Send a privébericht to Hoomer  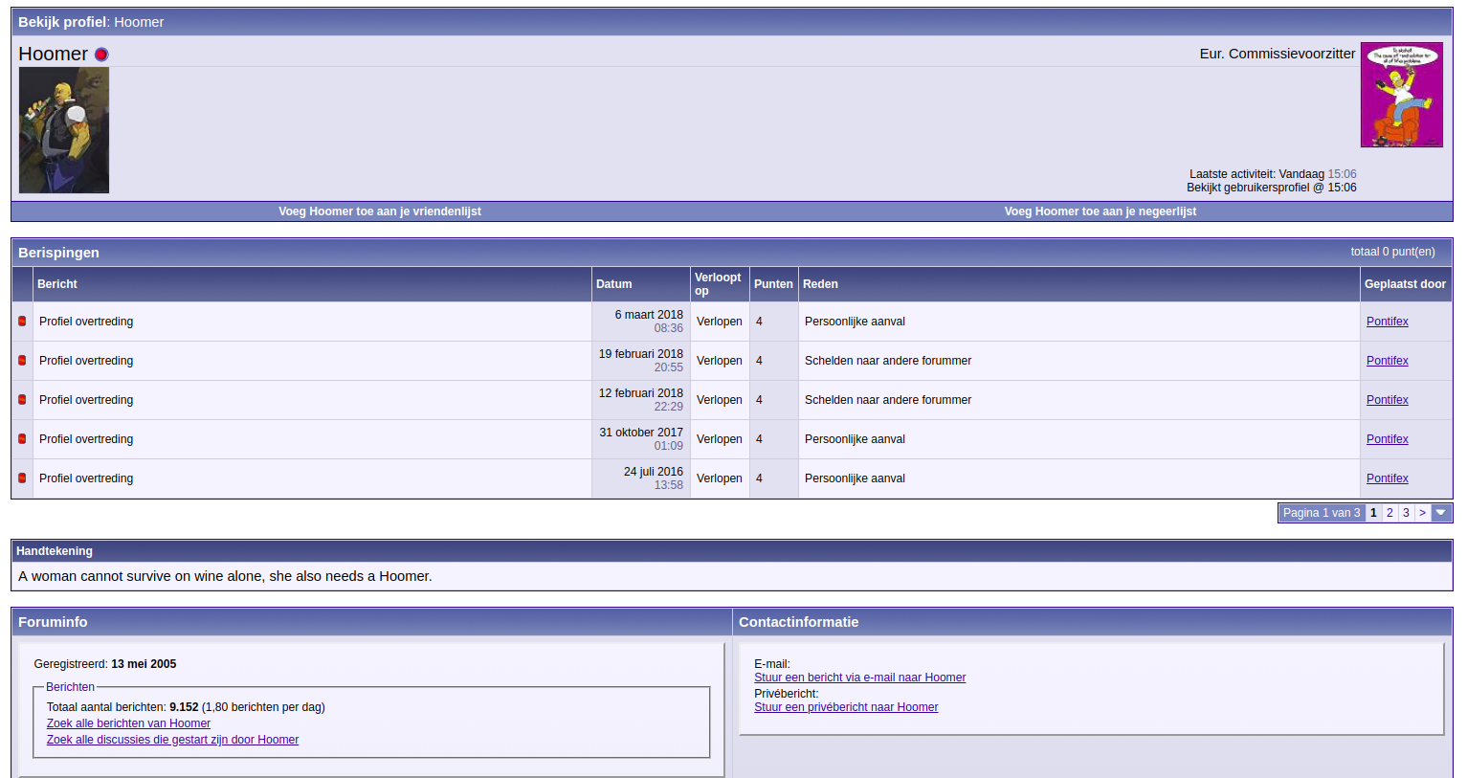tap(846, 707)
